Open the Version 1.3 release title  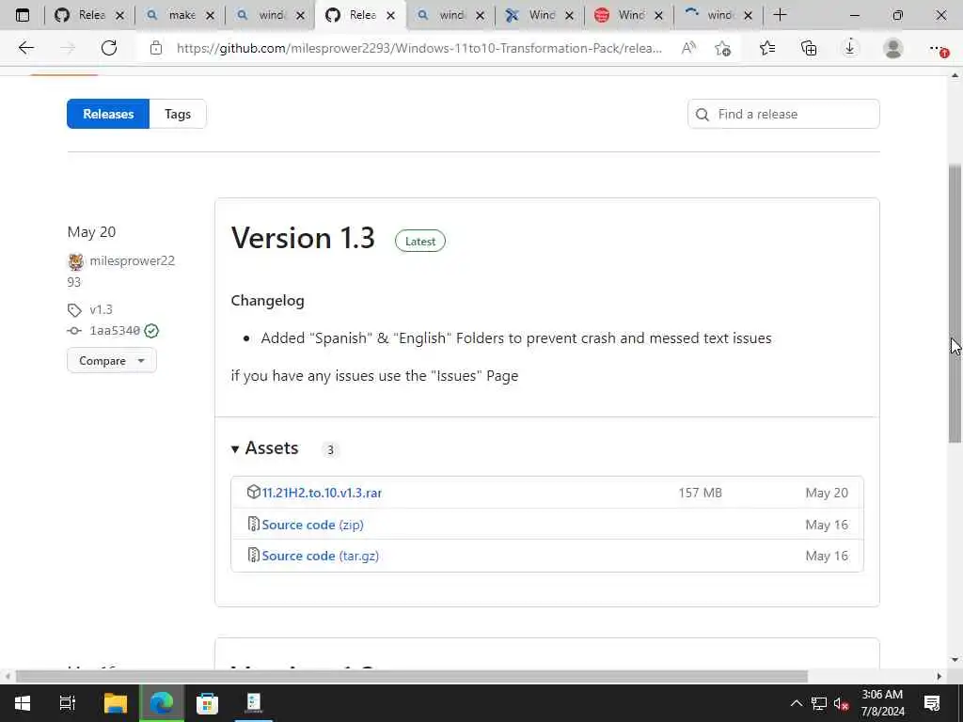pos(303,238)
